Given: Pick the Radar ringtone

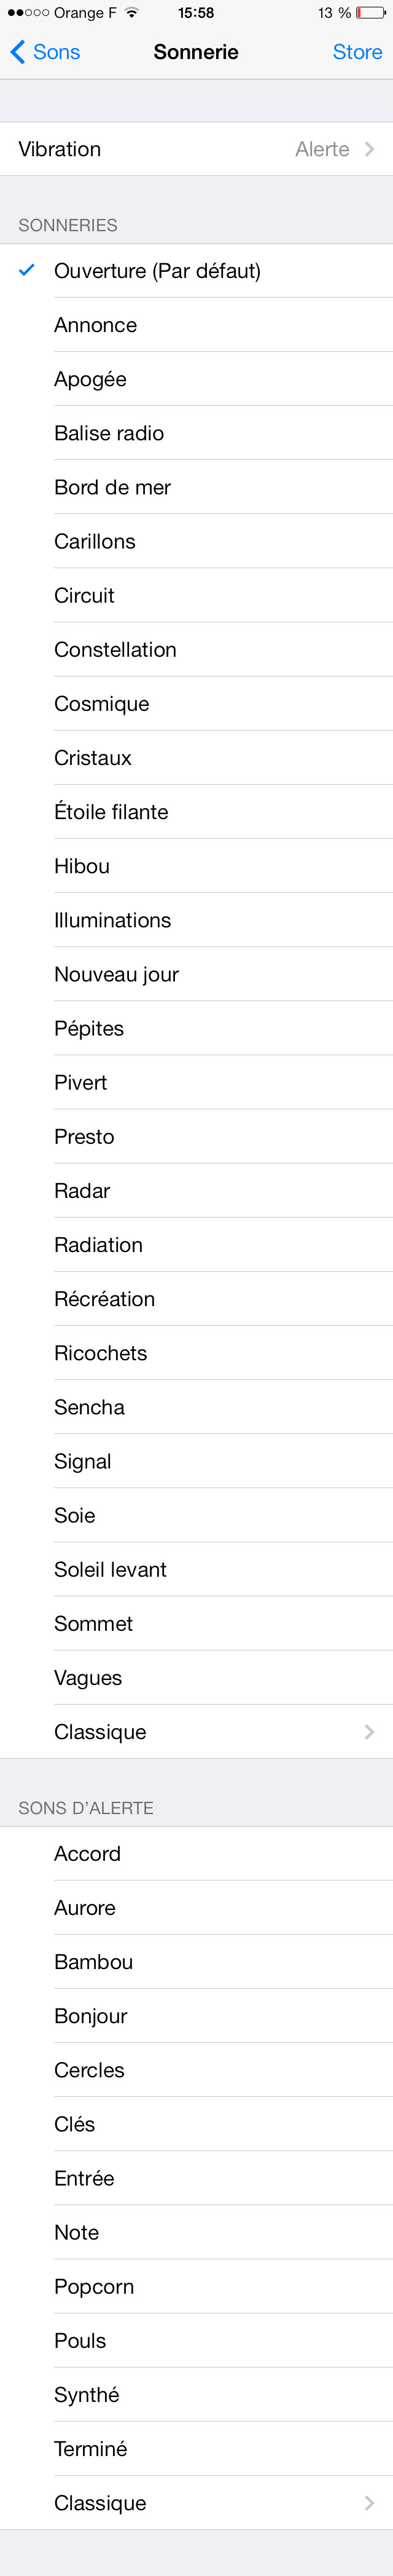Looking at the screenshot, I should (x=196, y=1191).
